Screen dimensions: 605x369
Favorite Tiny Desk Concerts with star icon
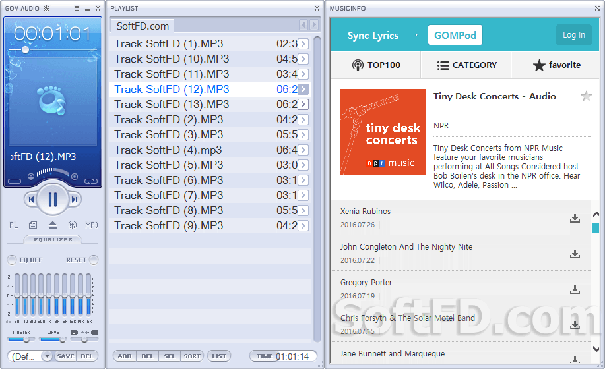click(x=586, y=96)
